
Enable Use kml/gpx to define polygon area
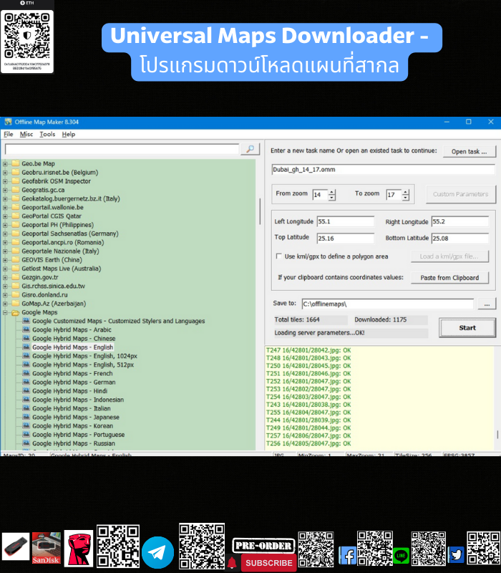(x=279, y=256)
